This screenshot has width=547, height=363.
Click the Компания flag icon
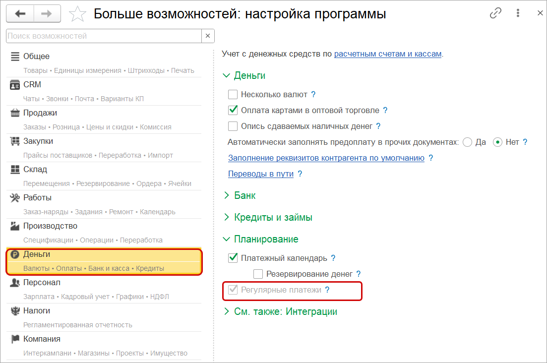coord(15,339)
